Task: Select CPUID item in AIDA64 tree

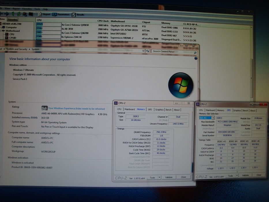Action: (x=13, y=38)
